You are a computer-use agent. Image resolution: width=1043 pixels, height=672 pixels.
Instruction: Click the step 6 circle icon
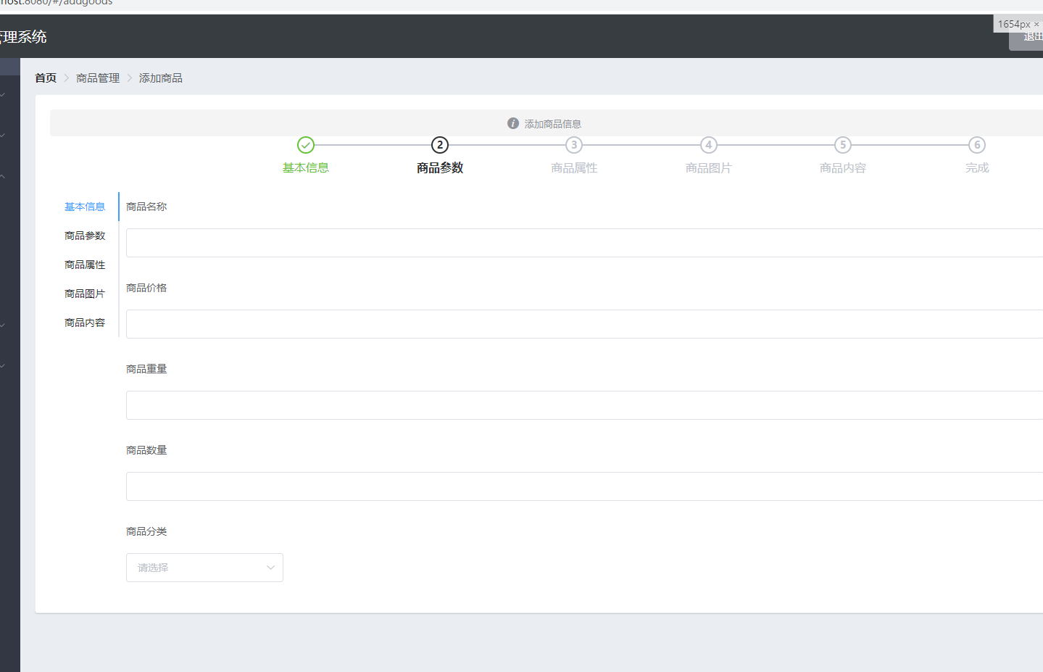pos(977,145)
